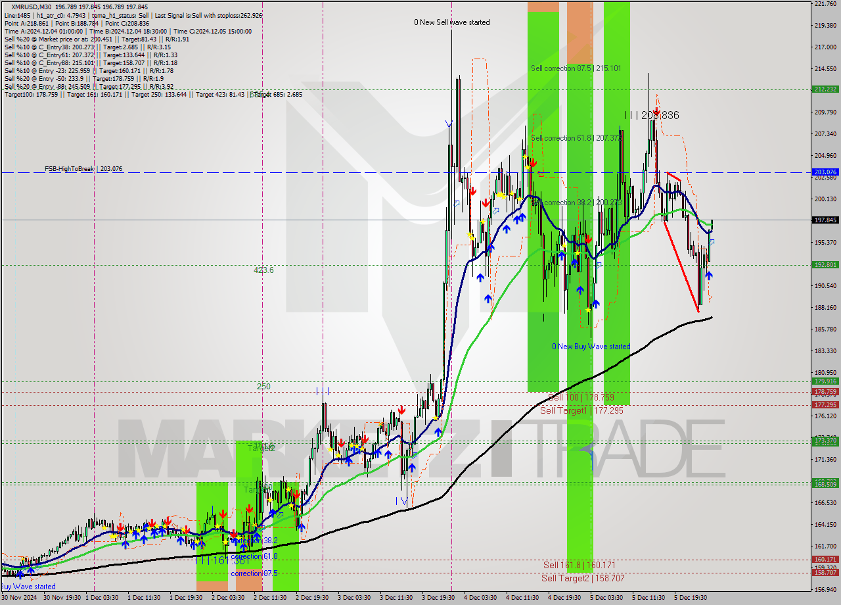Click the '2 Dec 03:30' time axis label
This screenshot has height=605, width=841.
(x=227, y=598)
